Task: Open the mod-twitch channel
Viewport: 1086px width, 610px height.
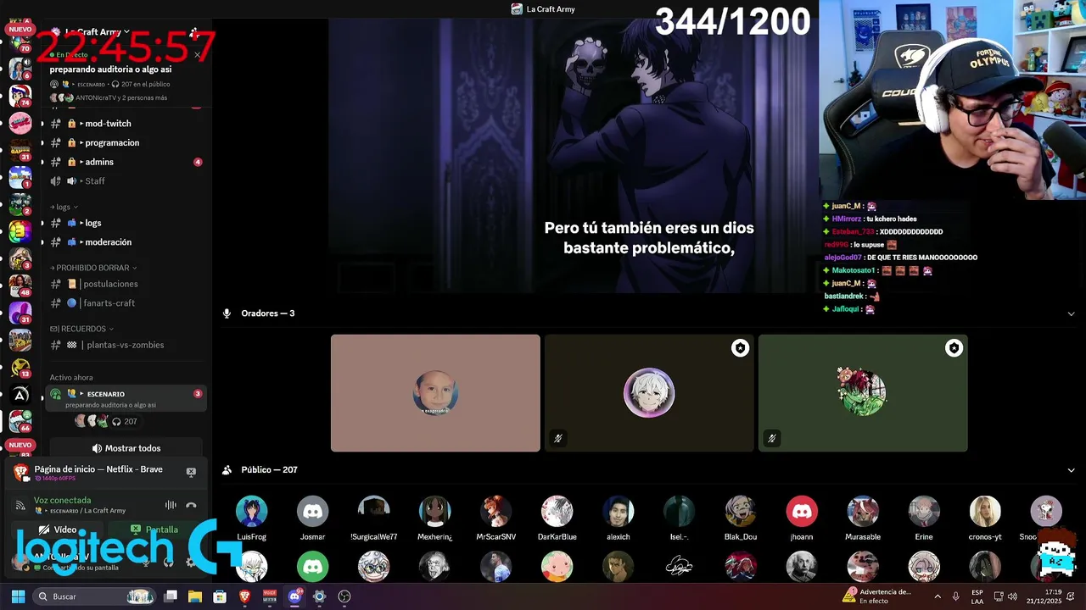Action: click(124, 124)
